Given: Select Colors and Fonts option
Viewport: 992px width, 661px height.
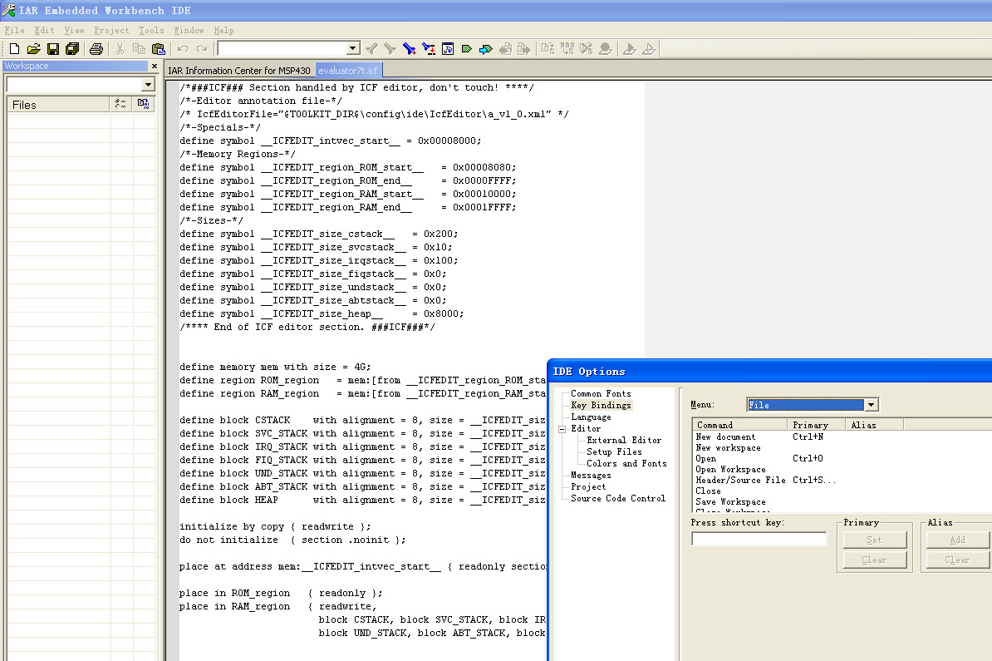Looking at the screenshot, I should [626, 463].
